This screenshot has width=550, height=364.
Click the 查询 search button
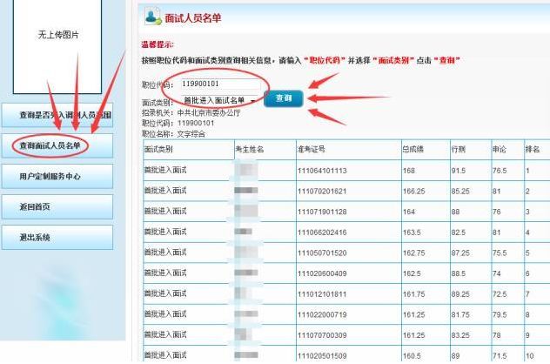point(284,99)
